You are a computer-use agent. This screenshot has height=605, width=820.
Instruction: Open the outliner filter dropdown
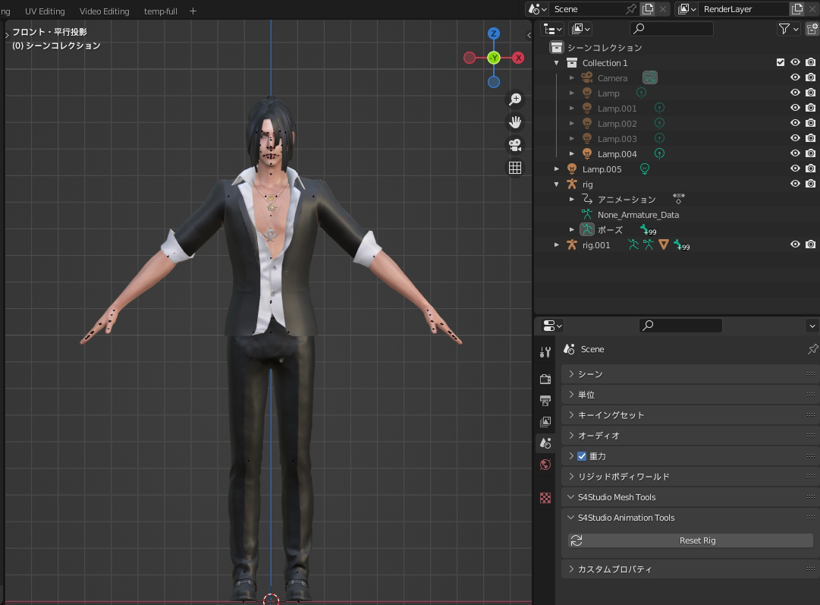point(789,29)
